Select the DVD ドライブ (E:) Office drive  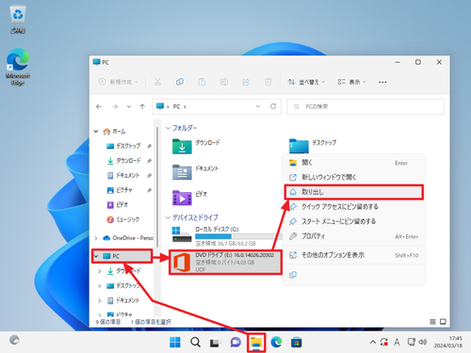click(x=225, y=262)
